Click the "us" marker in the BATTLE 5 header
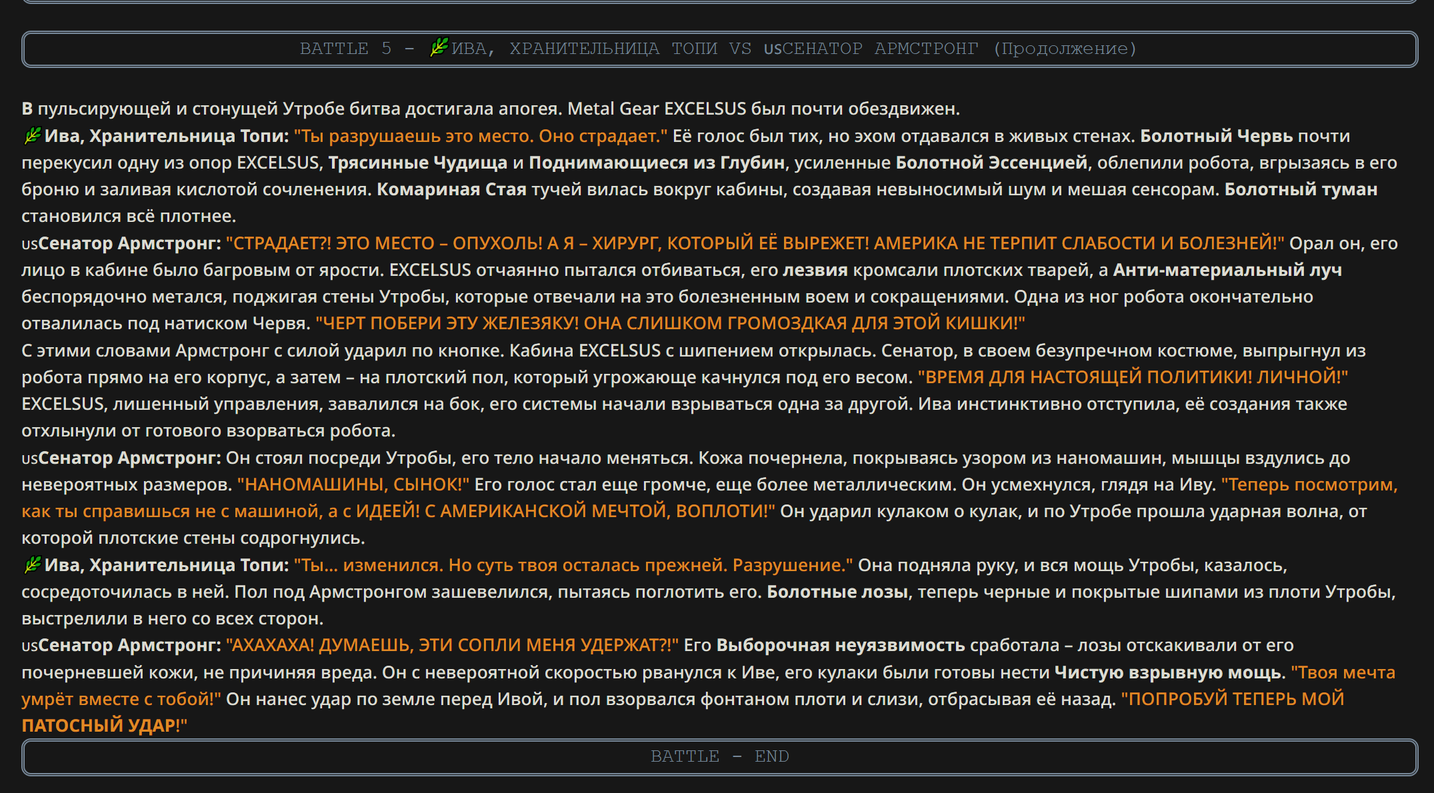This screenshot has width=1434, height=793. point(773,49)
